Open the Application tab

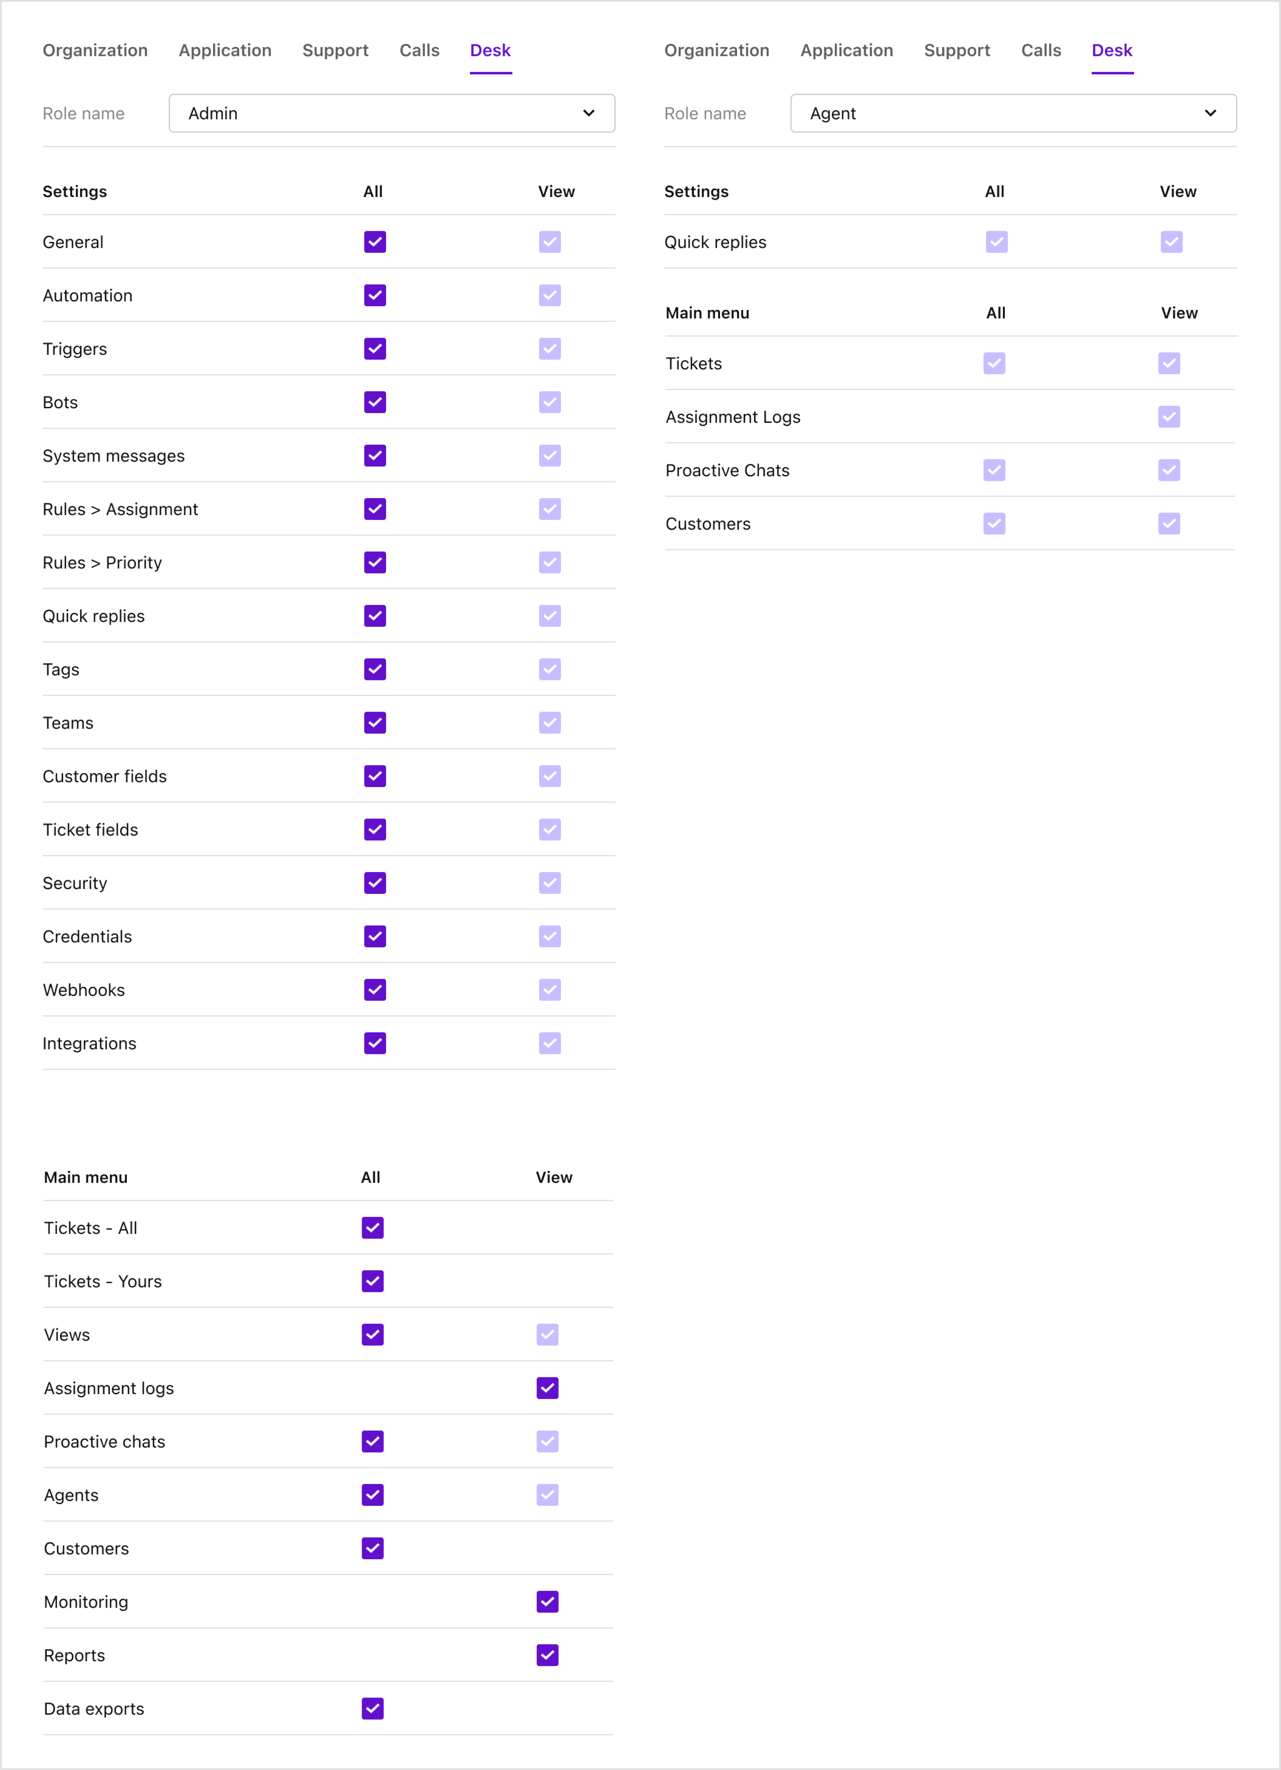coord(224,50)
